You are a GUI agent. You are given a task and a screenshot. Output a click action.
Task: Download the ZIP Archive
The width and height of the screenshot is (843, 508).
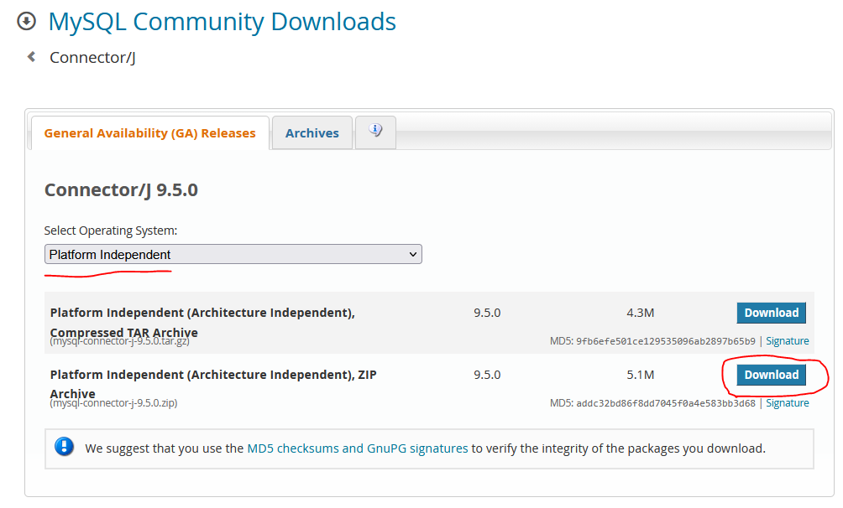(771, 375)
